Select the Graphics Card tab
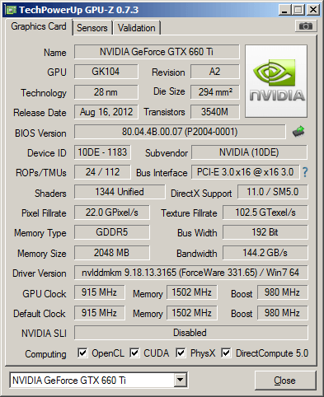This screenshot has height=397, width=324. click(x=39, y=26)
